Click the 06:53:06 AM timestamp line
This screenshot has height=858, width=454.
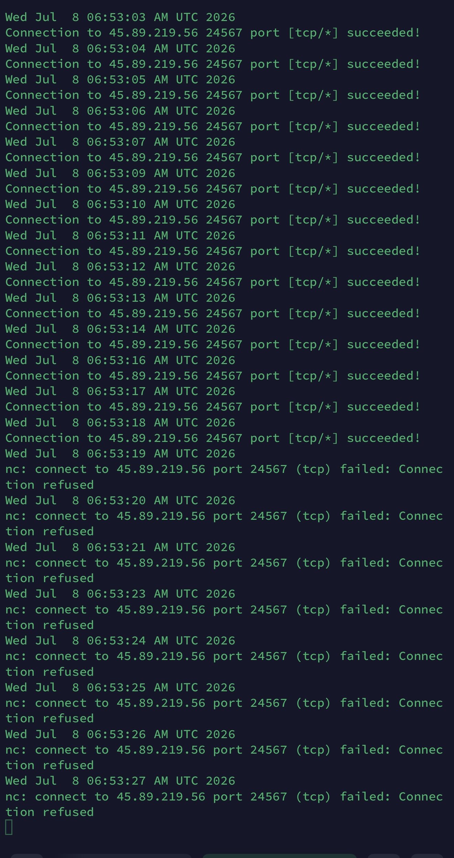(120, 111)
